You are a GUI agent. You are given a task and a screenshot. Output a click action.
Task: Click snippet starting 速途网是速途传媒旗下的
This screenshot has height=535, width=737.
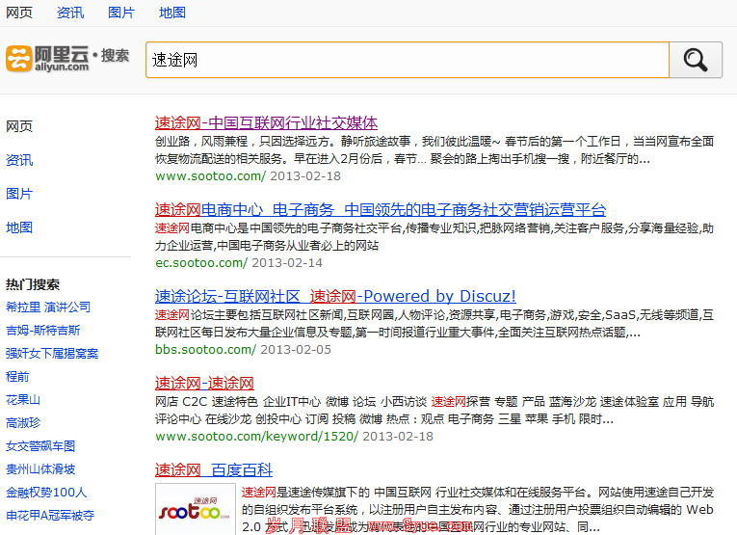pos(478,510)
